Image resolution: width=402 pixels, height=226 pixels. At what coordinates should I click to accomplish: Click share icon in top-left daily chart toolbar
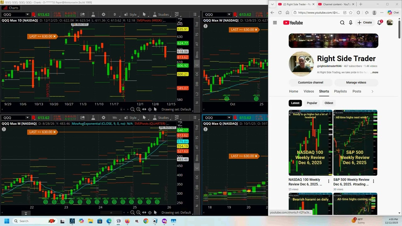click(x=82, y=14)
